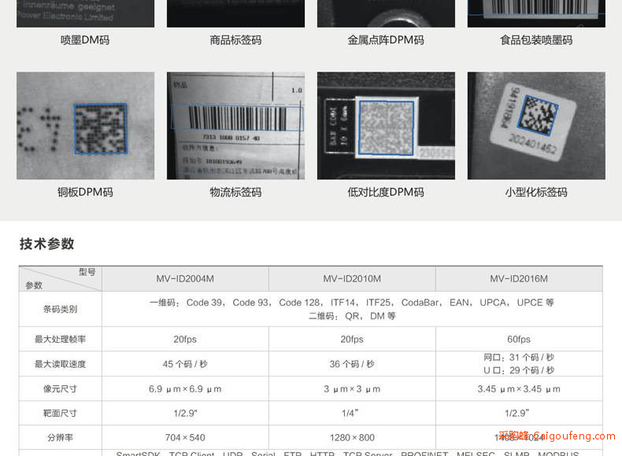Click the 条码类别 row label
Image resolution: width=622 pixels, height=456 pixels.
tap(61, 309)
